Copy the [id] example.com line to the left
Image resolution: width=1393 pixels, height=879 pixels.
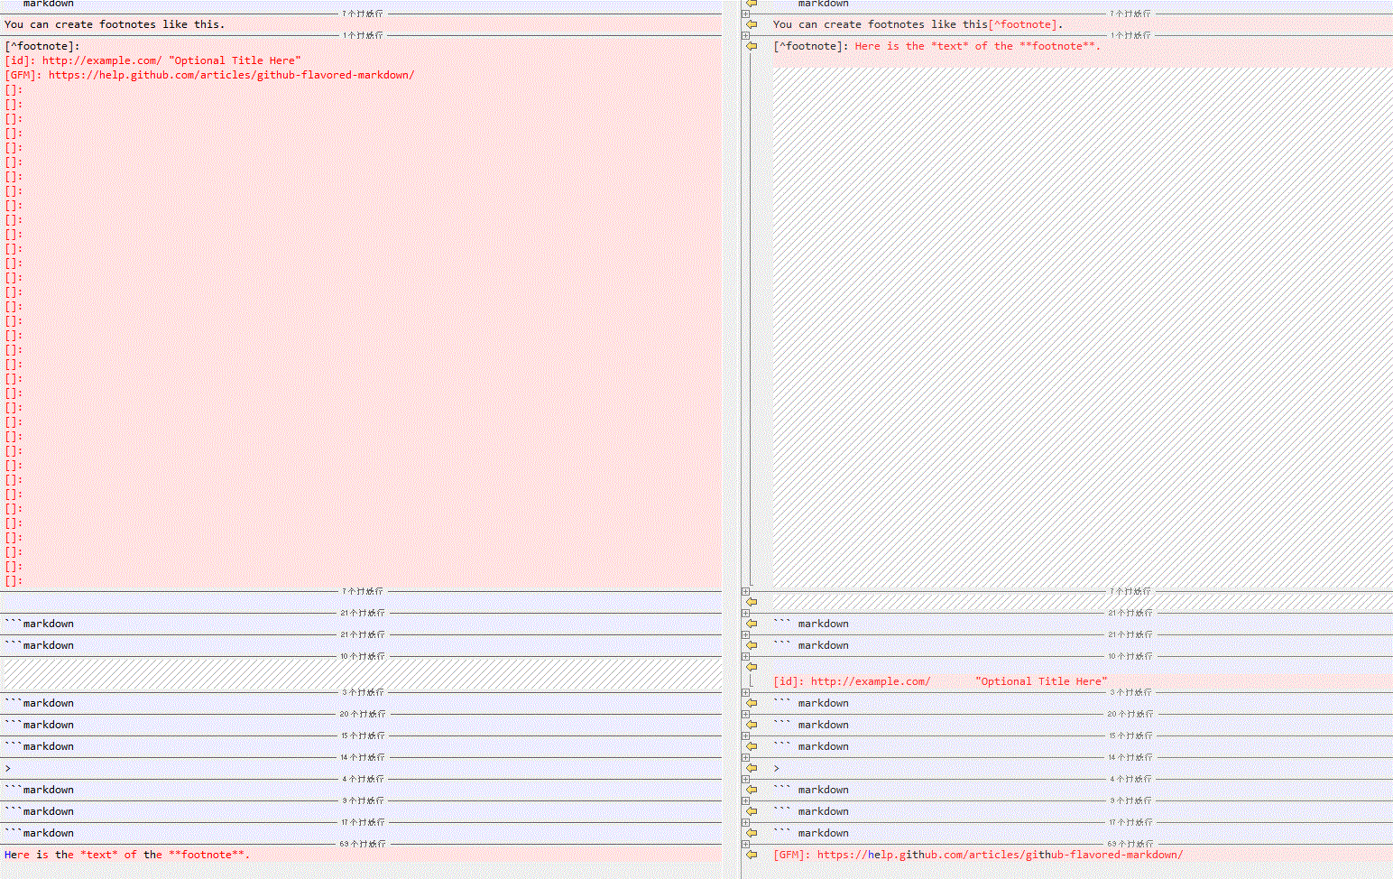[x=752, y=668]
